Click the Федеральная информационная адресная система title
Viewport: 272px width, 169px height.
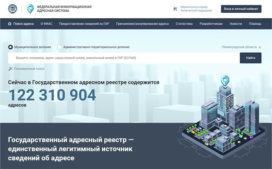64,9
